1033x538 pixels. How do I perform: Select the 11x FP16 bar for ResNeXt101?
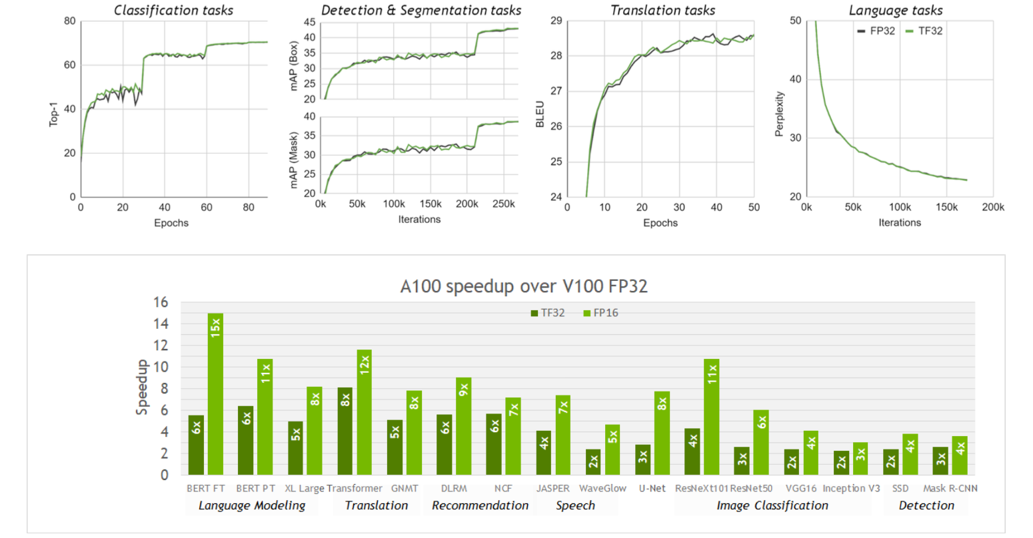(712, 416)
